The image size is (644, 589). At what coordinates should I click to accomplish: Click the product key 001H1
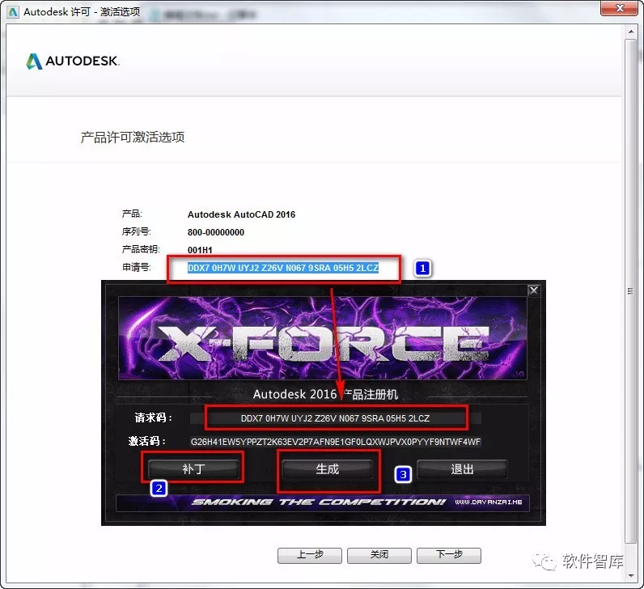click(200, 250)
